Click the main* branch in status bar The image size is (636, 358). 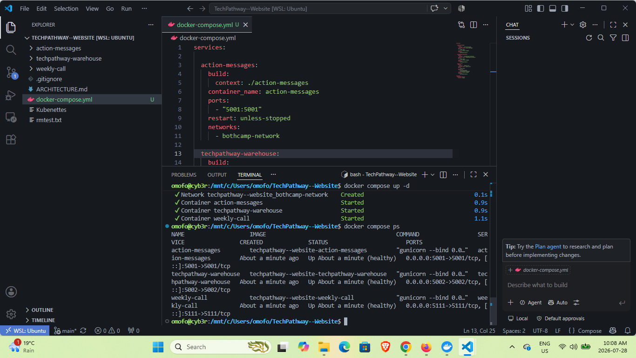click(x=65, y=330)
